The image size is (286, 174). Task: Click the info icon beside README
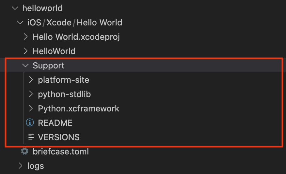point(30,123)
